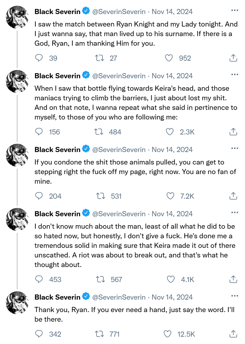Screen dimensions: 245x344
Task: Open more options on the first tweet
Action: click(234, 11)
